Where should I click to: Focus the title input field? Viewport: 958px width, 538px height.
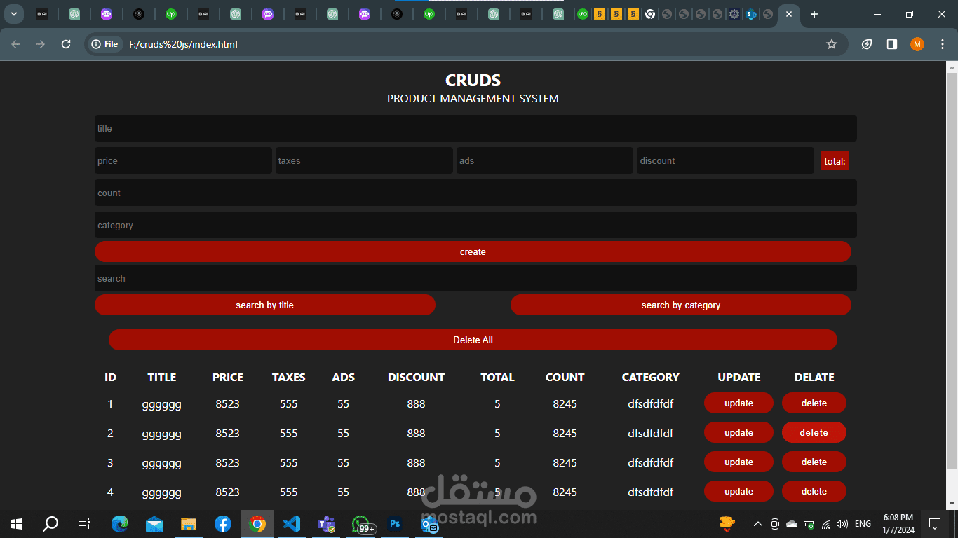pos(475,128)
